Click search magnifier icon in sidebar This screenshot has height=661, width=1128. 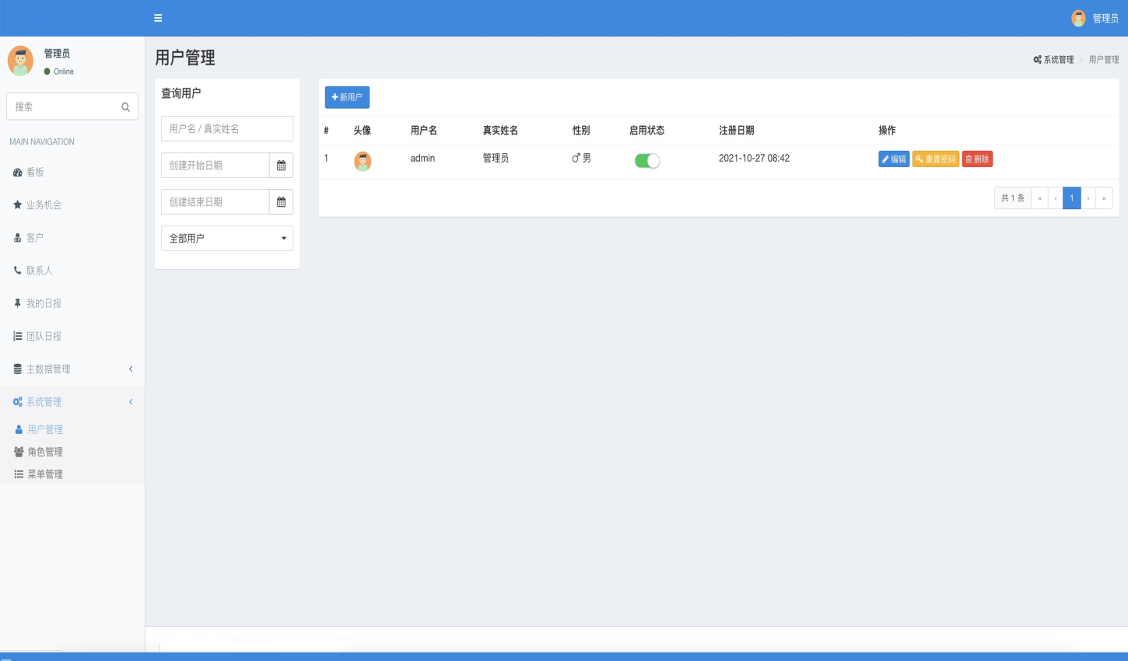pyautogui.click(x=125, y=107)
